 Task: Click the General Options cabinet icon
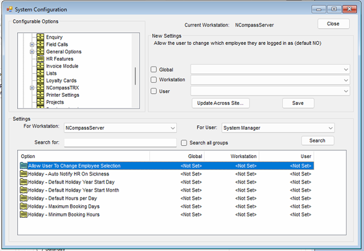(41, 52)
